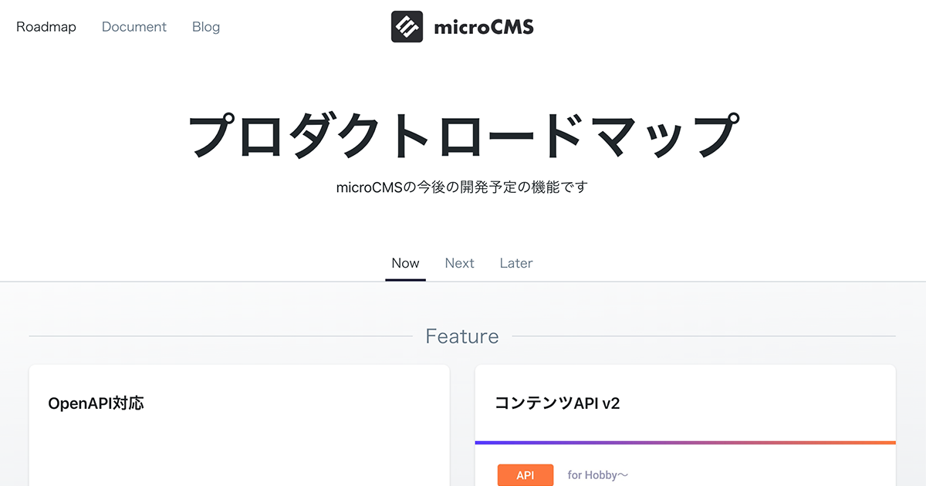Click the divider line right of Feature
Viewport: 926px width, 486px height.
coord(704,336)
